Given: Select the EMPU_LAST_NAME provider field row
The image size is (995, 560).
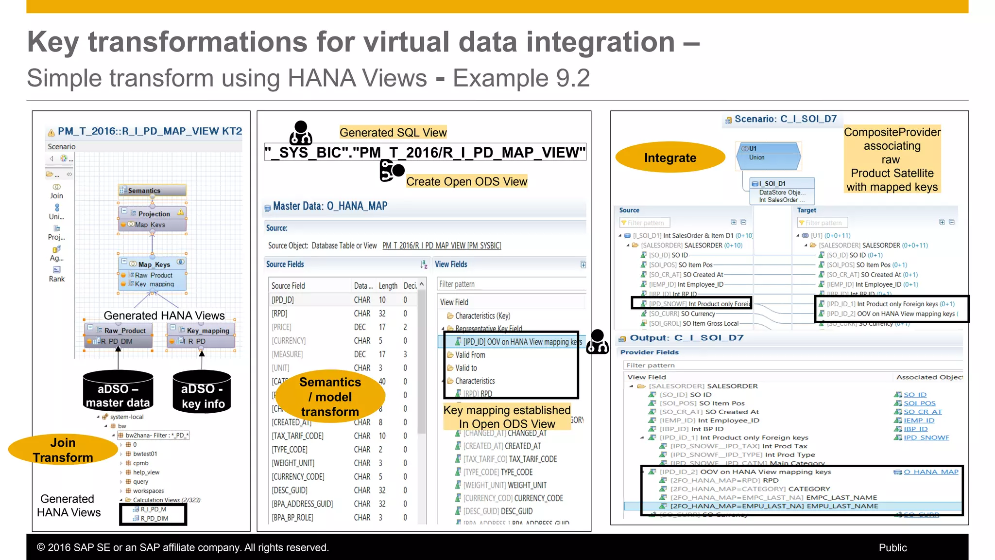Looking at the screenshot, I should point(793,506).
